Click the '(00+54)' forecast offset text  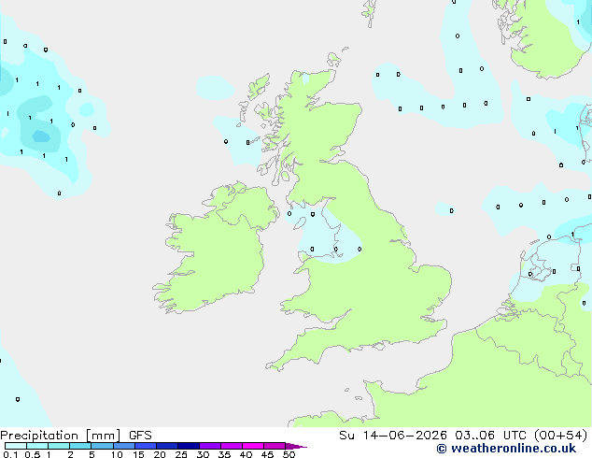tap(560, 436)
